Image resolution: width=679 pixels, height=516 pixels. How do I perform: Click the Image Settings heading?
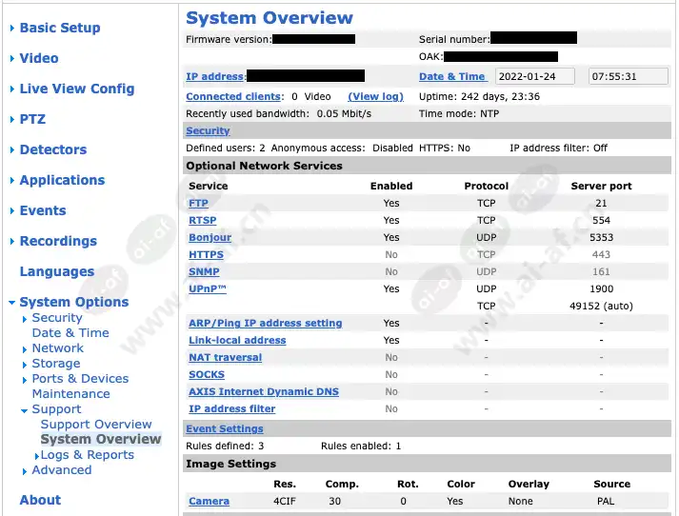[230, 464]
